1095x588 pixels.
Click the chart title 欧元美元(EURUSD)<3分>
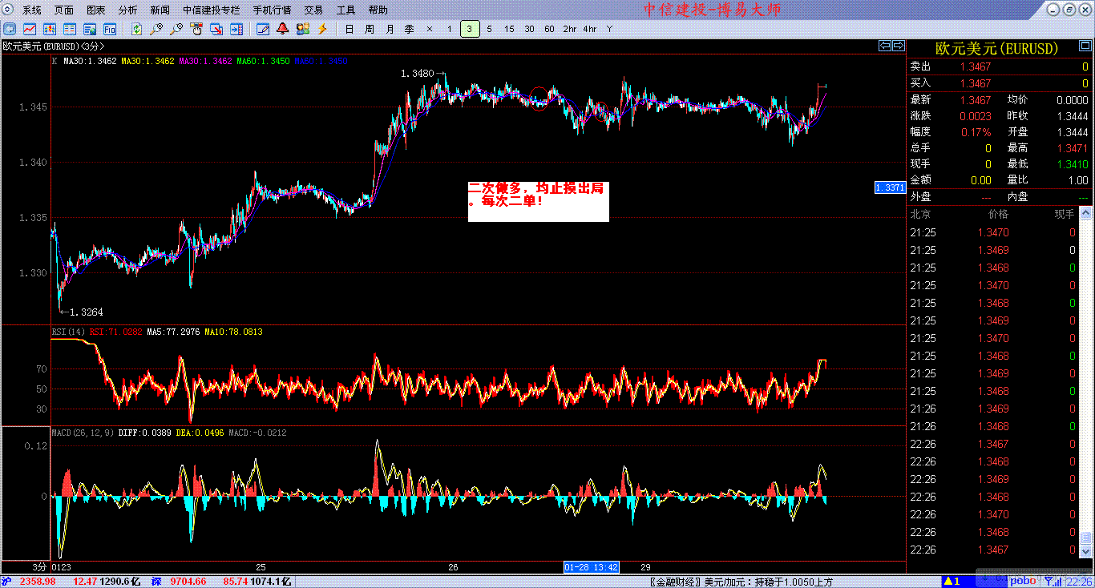tap(54, 46)
